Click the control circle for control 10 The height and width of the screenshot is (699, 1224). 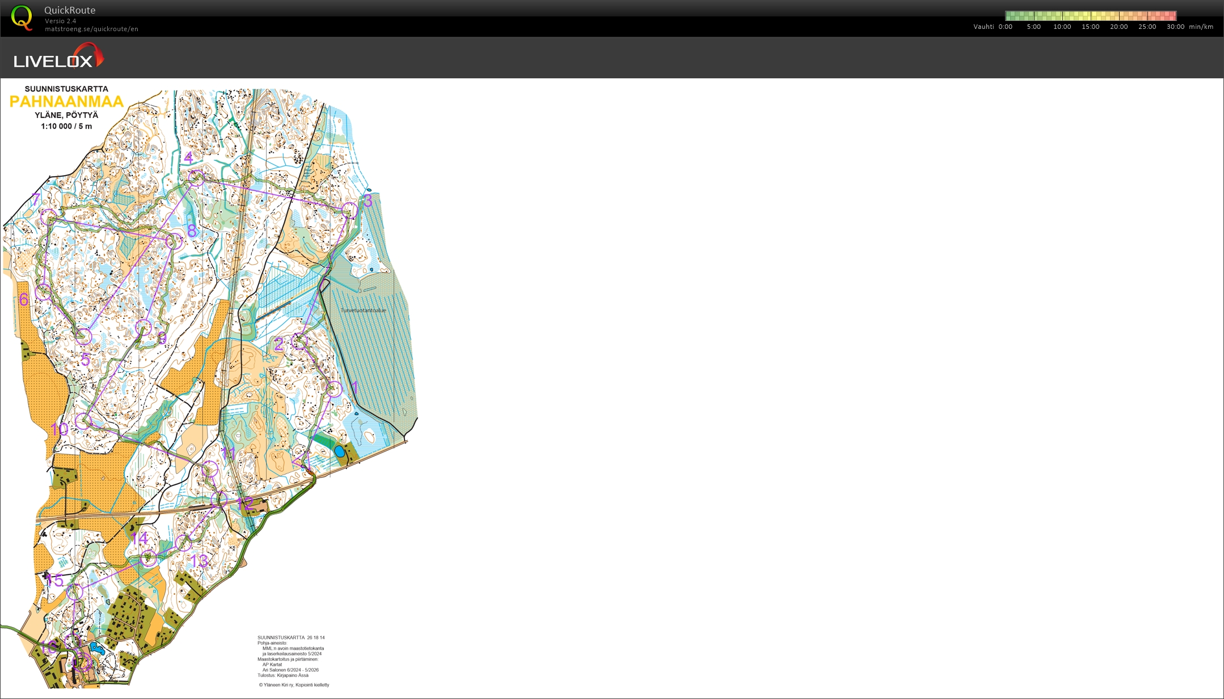[x=83, y=421]
